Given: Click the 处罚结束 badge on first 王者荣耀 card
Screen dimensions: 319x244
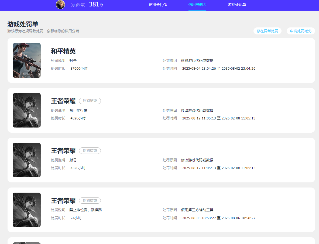Looking at the screenshot, I should 90,101.
